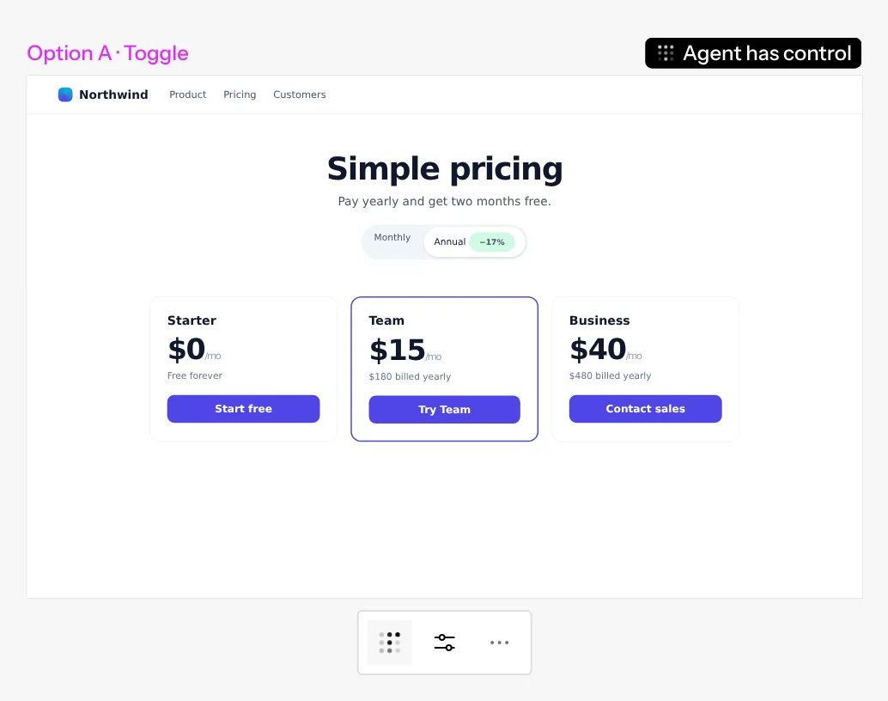The width and height of the screenshot is (888, 701).
Task: Click the −17% discount badge
Action: coord(491,242)
